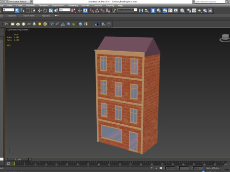
Task: Click the Sphere primitive icon
Action: pyautogui.click(x=23, y=24)
